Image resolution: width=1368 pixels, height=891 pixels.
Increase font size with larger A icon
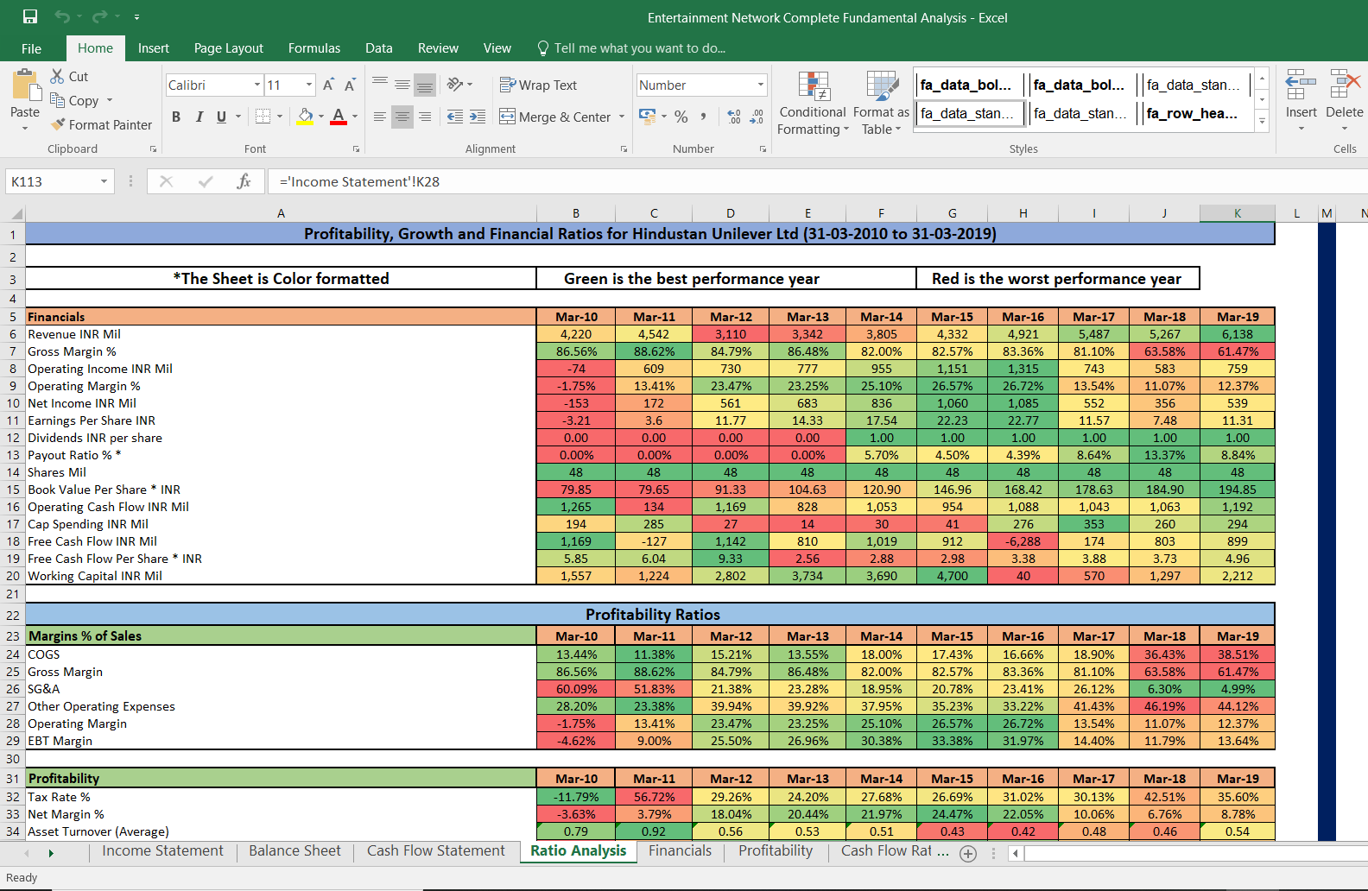point(328,85)
